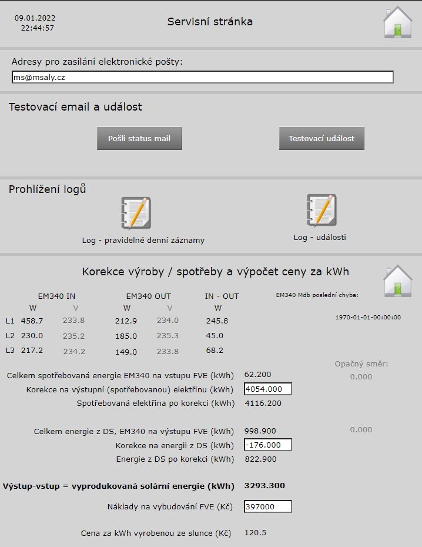Select the corrected consumption value 4116.200

(x=263, y=403)
